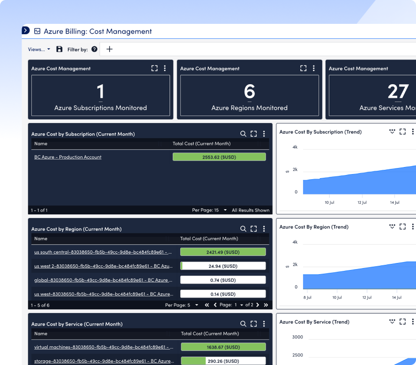Open the global region link
The width and height of the screenshot is (416, 365).
click(103, 280)
